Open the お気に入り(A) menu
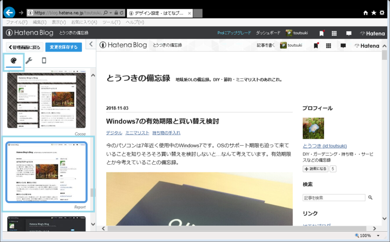 point(84,22)
